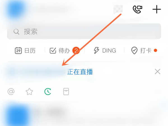Open the DING shortcut label
The height and width of the screenshot is (126, 168).
point(109,51)
